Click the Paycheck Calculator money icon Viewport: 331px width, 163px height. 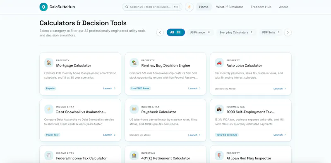134,109
